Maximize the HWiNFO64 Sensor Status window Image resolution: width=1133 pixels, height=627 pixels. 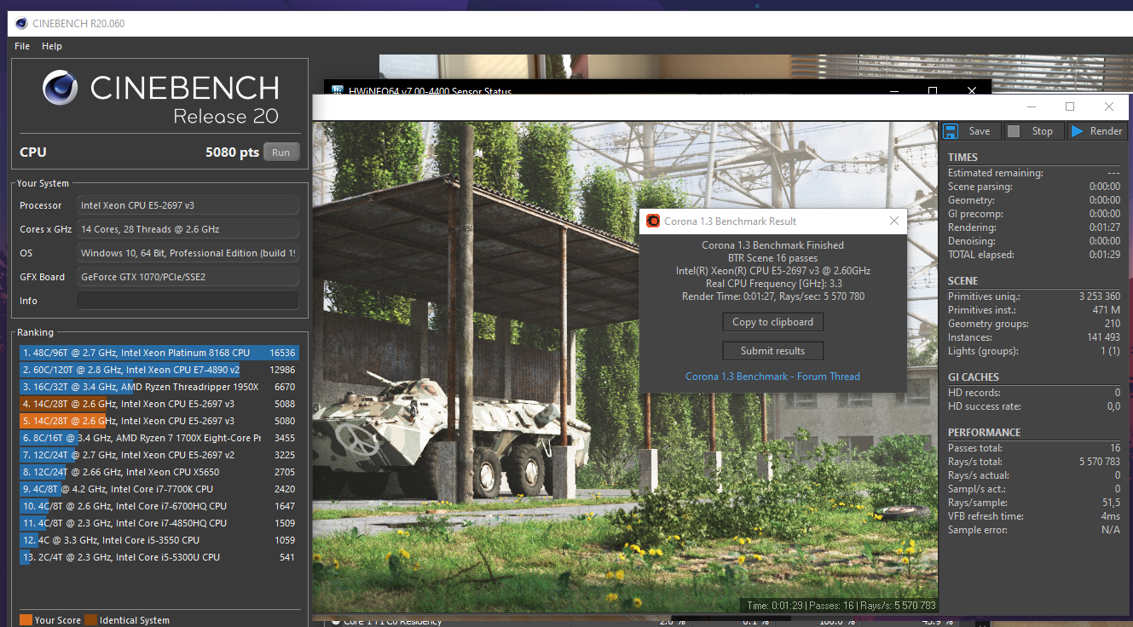pyautogui.click(x=933, y=91)
